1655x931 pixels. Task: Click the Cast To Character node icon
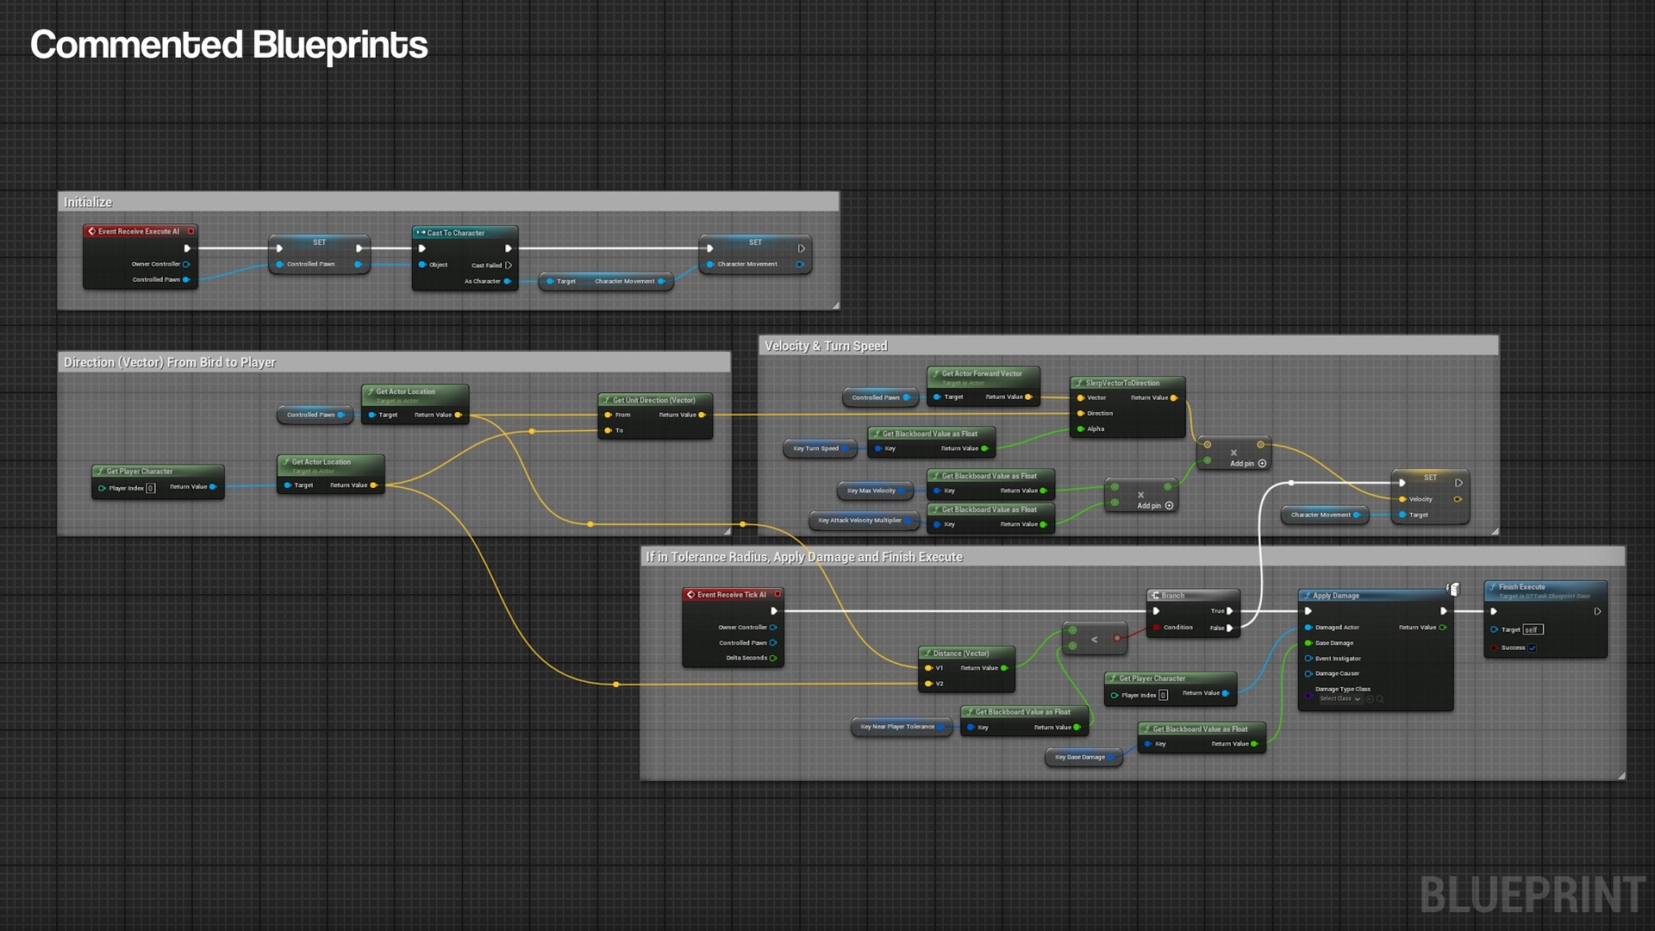click(421, 233)
